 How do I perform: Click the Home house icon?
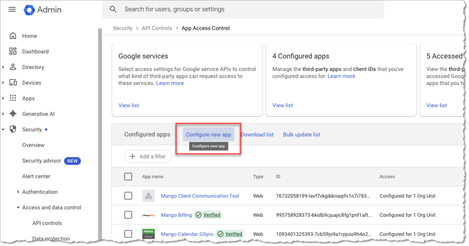pyautogui.click(x=13, y=36)
